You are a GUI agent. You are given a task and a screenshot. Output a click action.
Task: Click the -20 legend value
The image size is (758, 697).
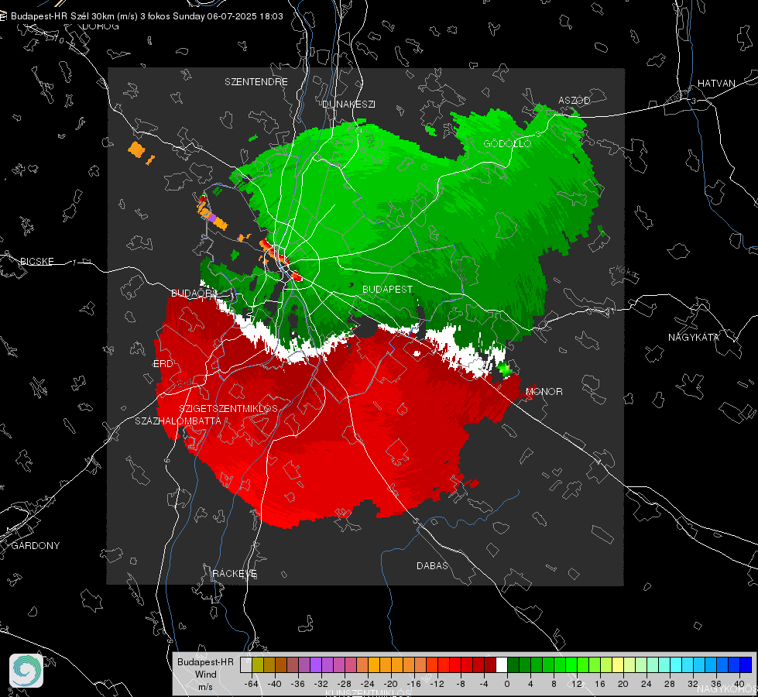[x=390, y=684]
